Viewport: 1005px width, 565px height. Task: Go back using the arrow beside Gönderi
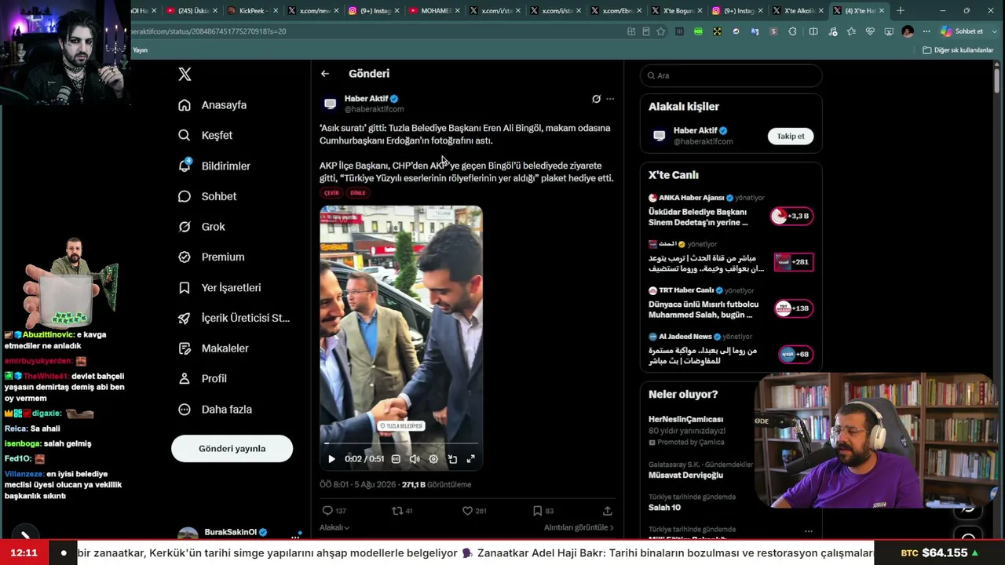click(x=325, y=74)
